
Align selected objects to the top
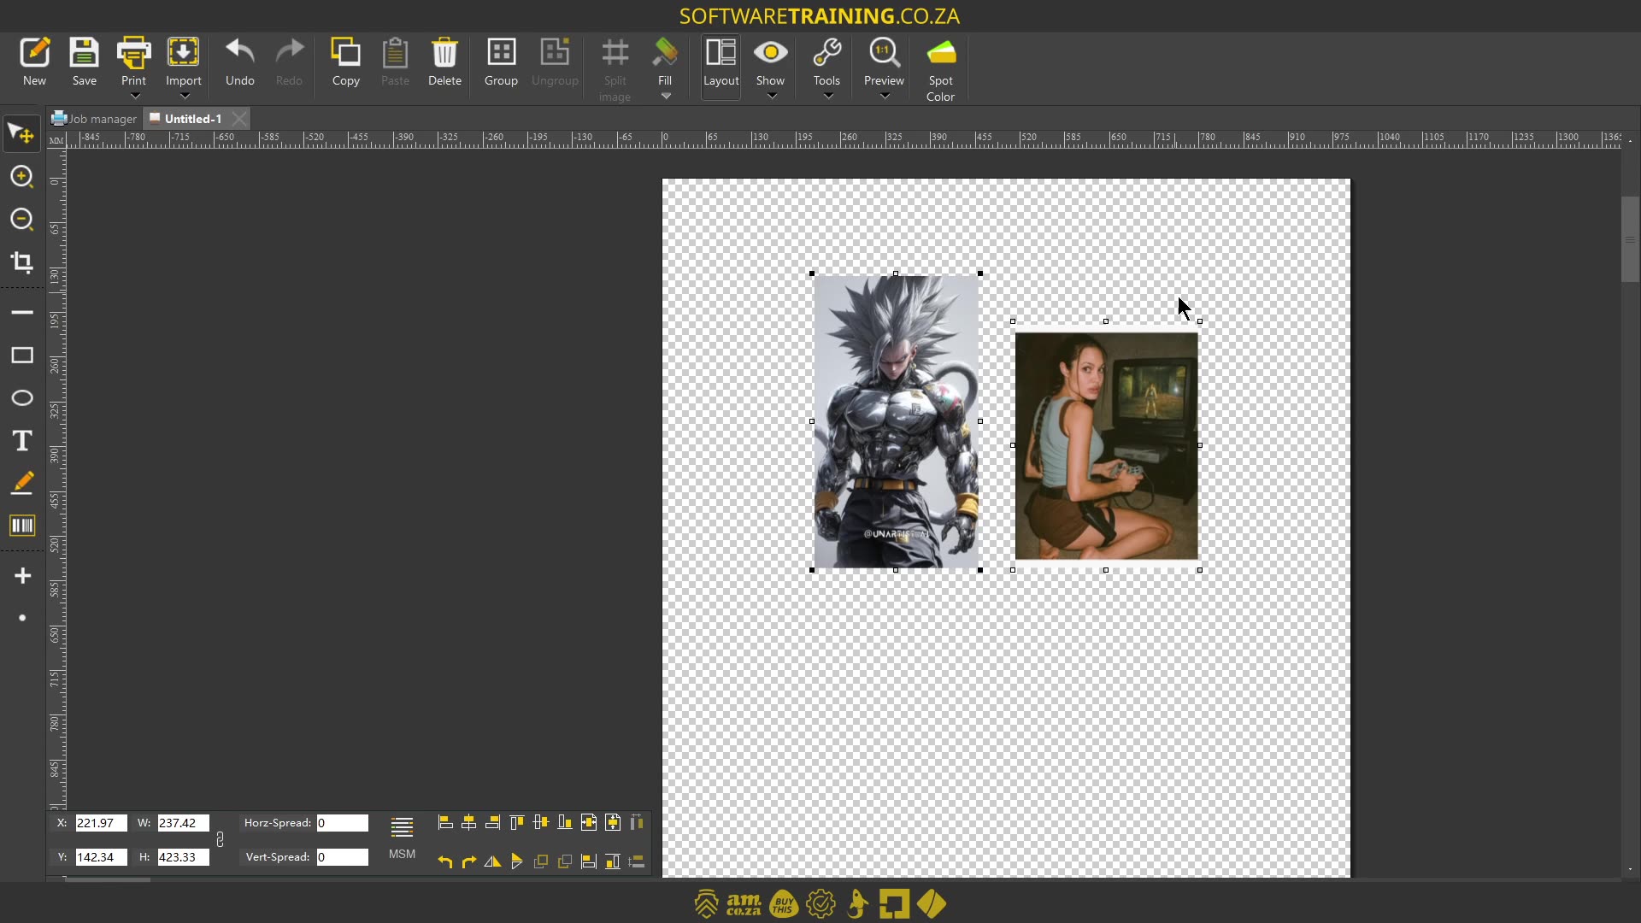point(516,822)
